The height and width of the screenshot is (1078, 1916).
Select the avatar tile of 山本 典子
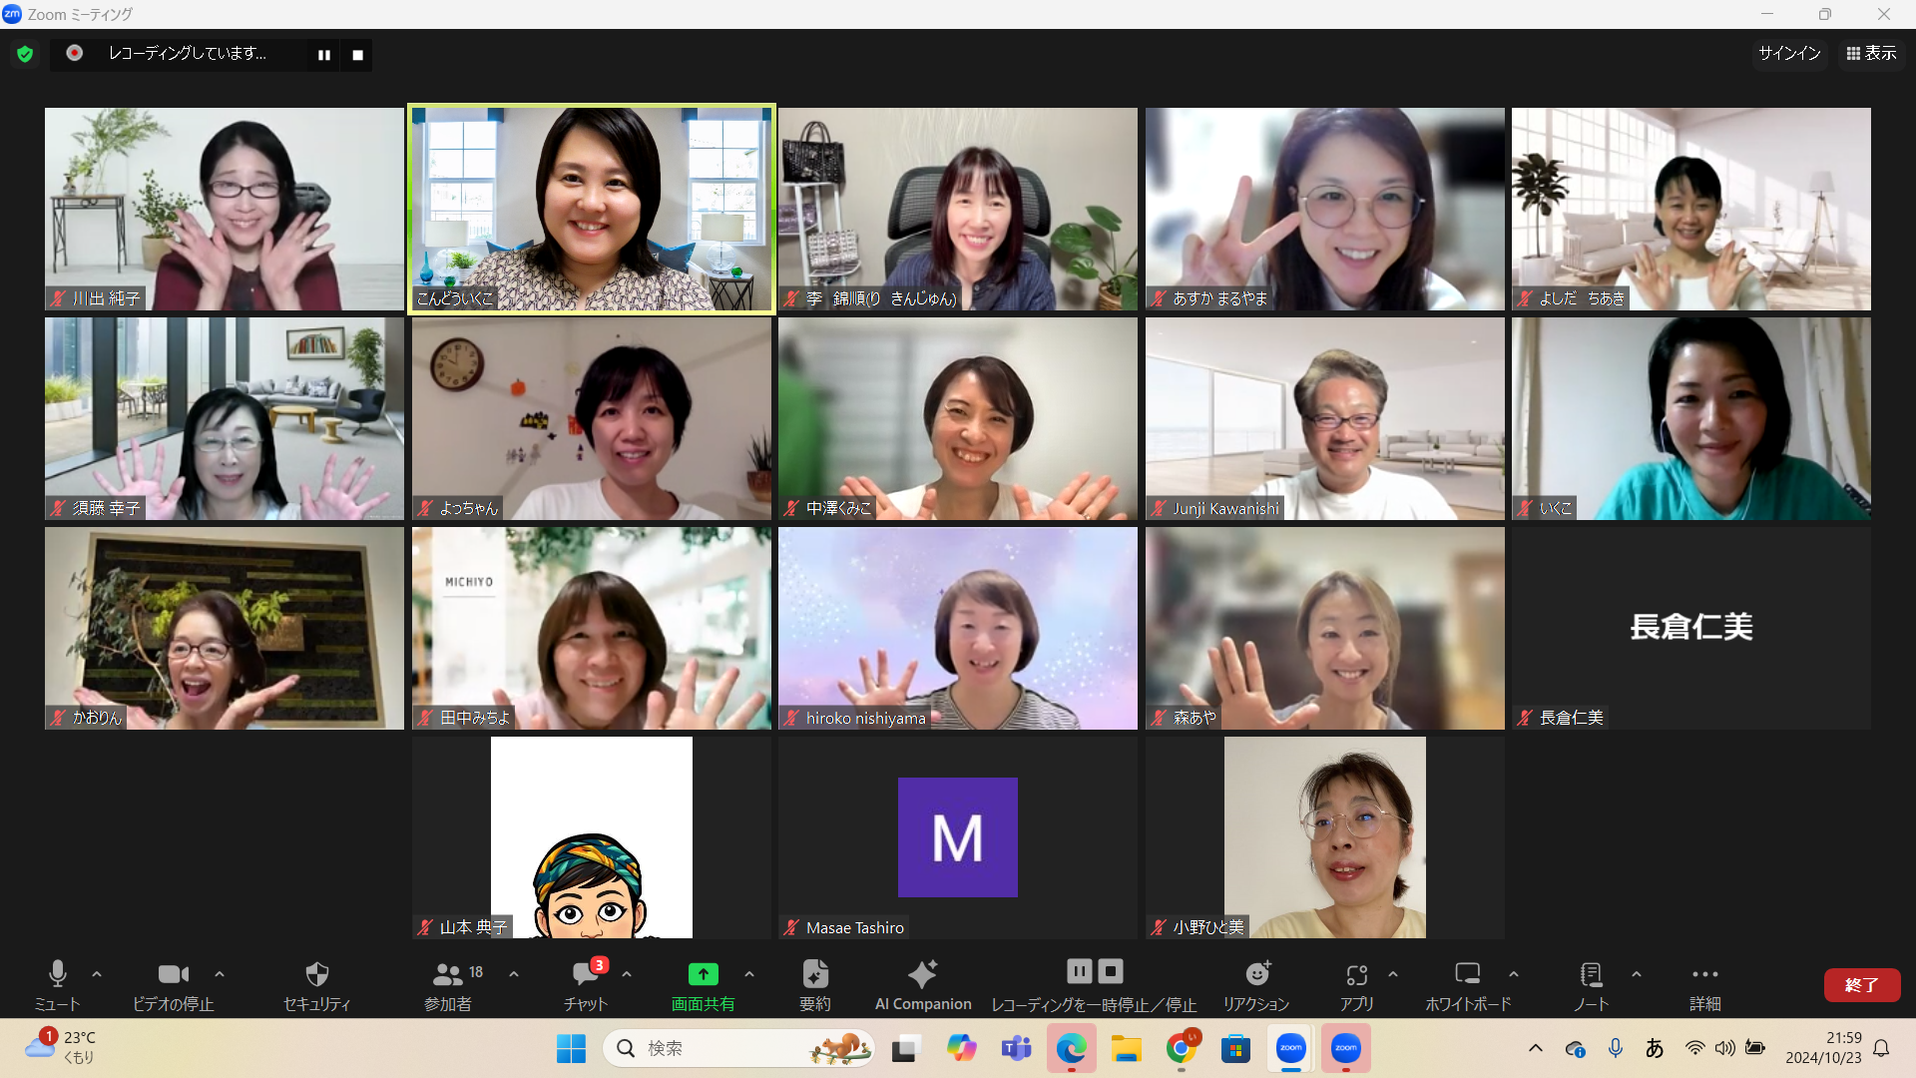tap(592, 837)
